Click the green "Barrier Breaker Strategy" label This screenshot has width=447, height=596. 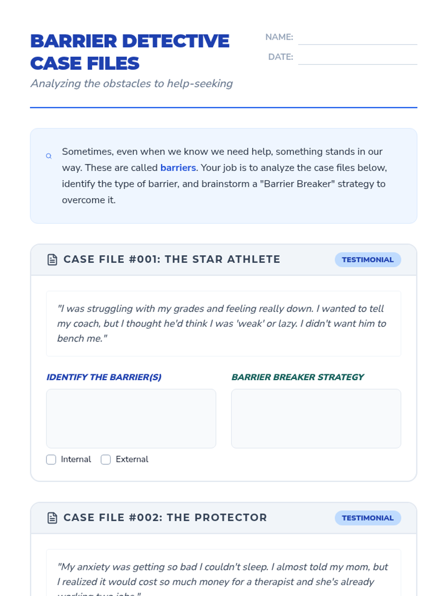pyautogui.click(x=298, y=377)
